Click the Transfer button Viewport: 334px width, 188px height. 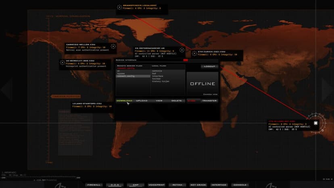pos(209,100)
